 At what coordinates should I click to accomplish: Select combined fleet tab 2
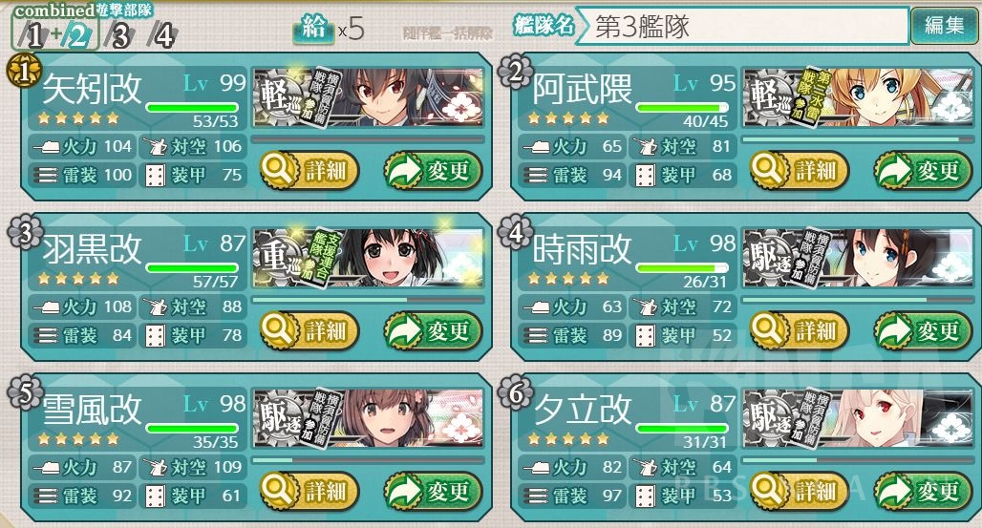[77, 35]
